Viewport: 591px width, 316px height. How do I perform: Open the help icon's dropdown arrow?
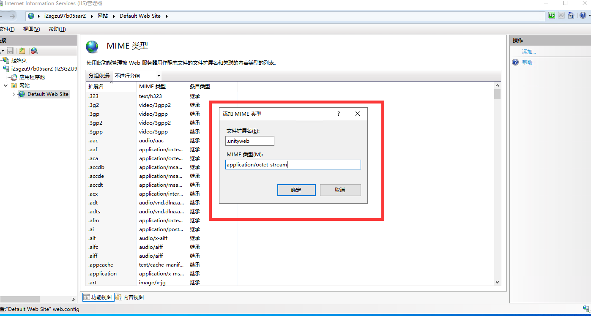589,16
